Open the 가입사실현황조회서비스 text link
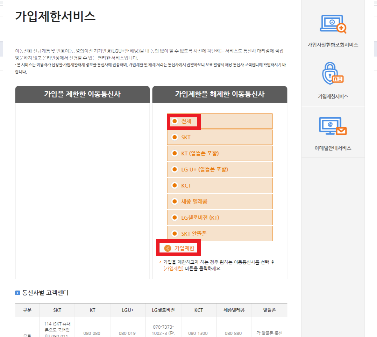Image resolution: width=377 pixels, height=337 pixels. pos(333,45)
